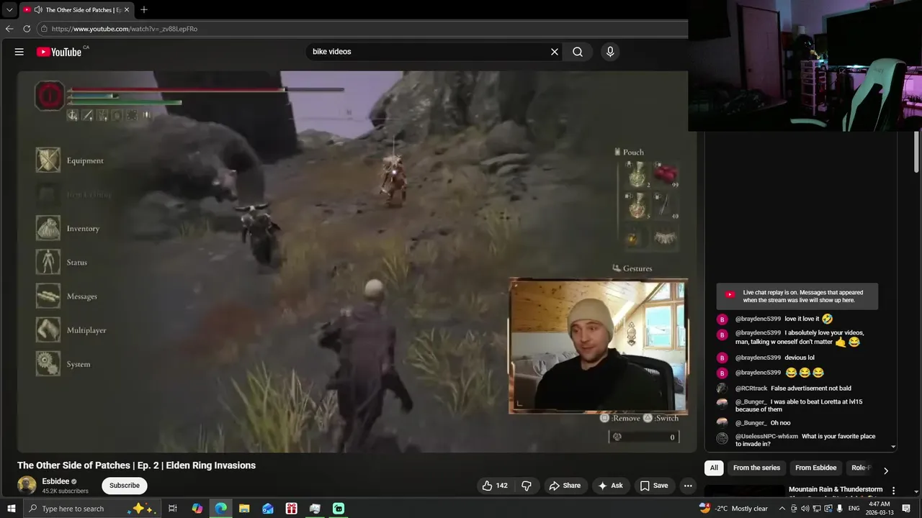The image size is (922, 518).
Task: Click the video title text
Action: click(136, 465)
